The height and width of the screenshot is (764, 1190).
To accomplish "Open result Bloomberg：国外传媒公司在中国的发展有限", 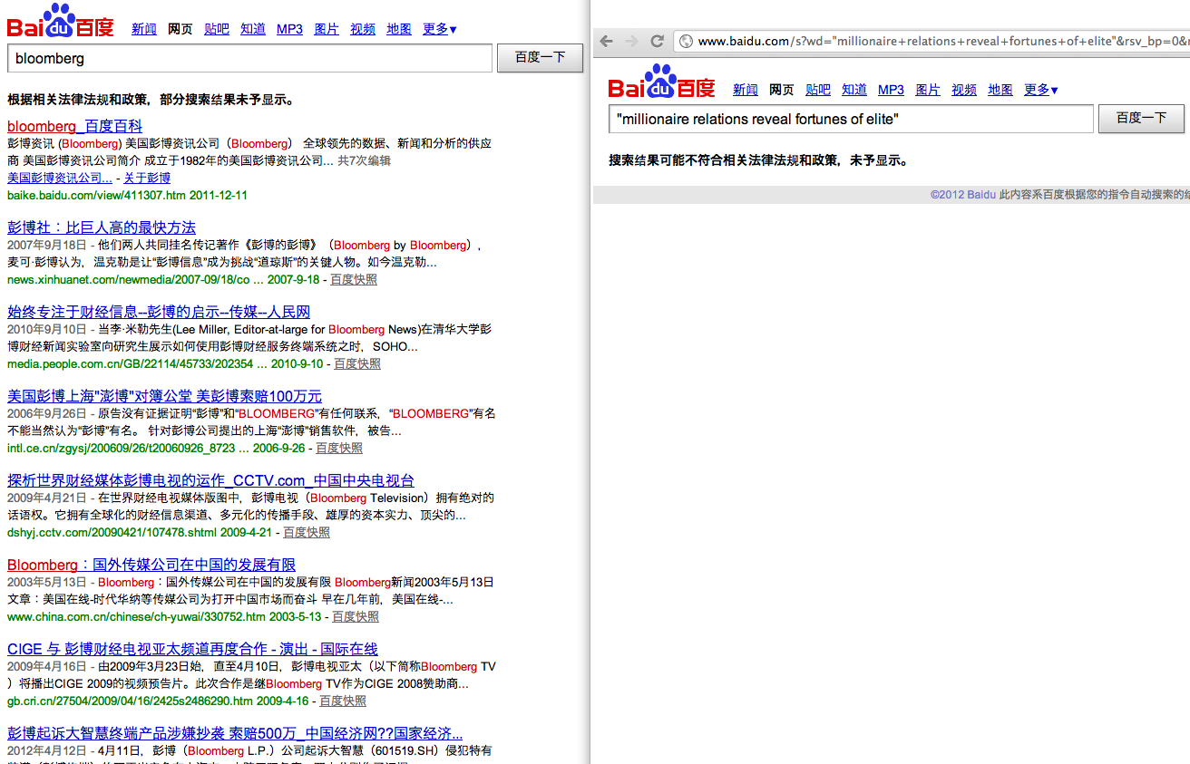I will click(151, 565).
